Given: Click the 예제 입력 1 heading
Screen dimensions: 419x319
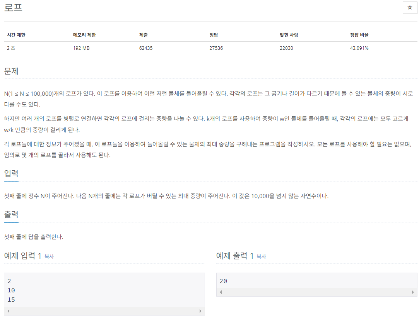Looking at the screenshot, I should click(23, 256).
